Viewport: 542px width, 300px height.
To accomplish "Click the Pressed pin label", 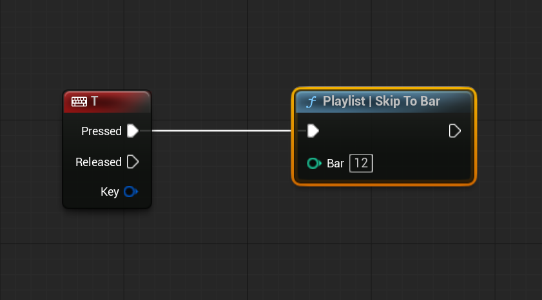I will tap(101, 131).
